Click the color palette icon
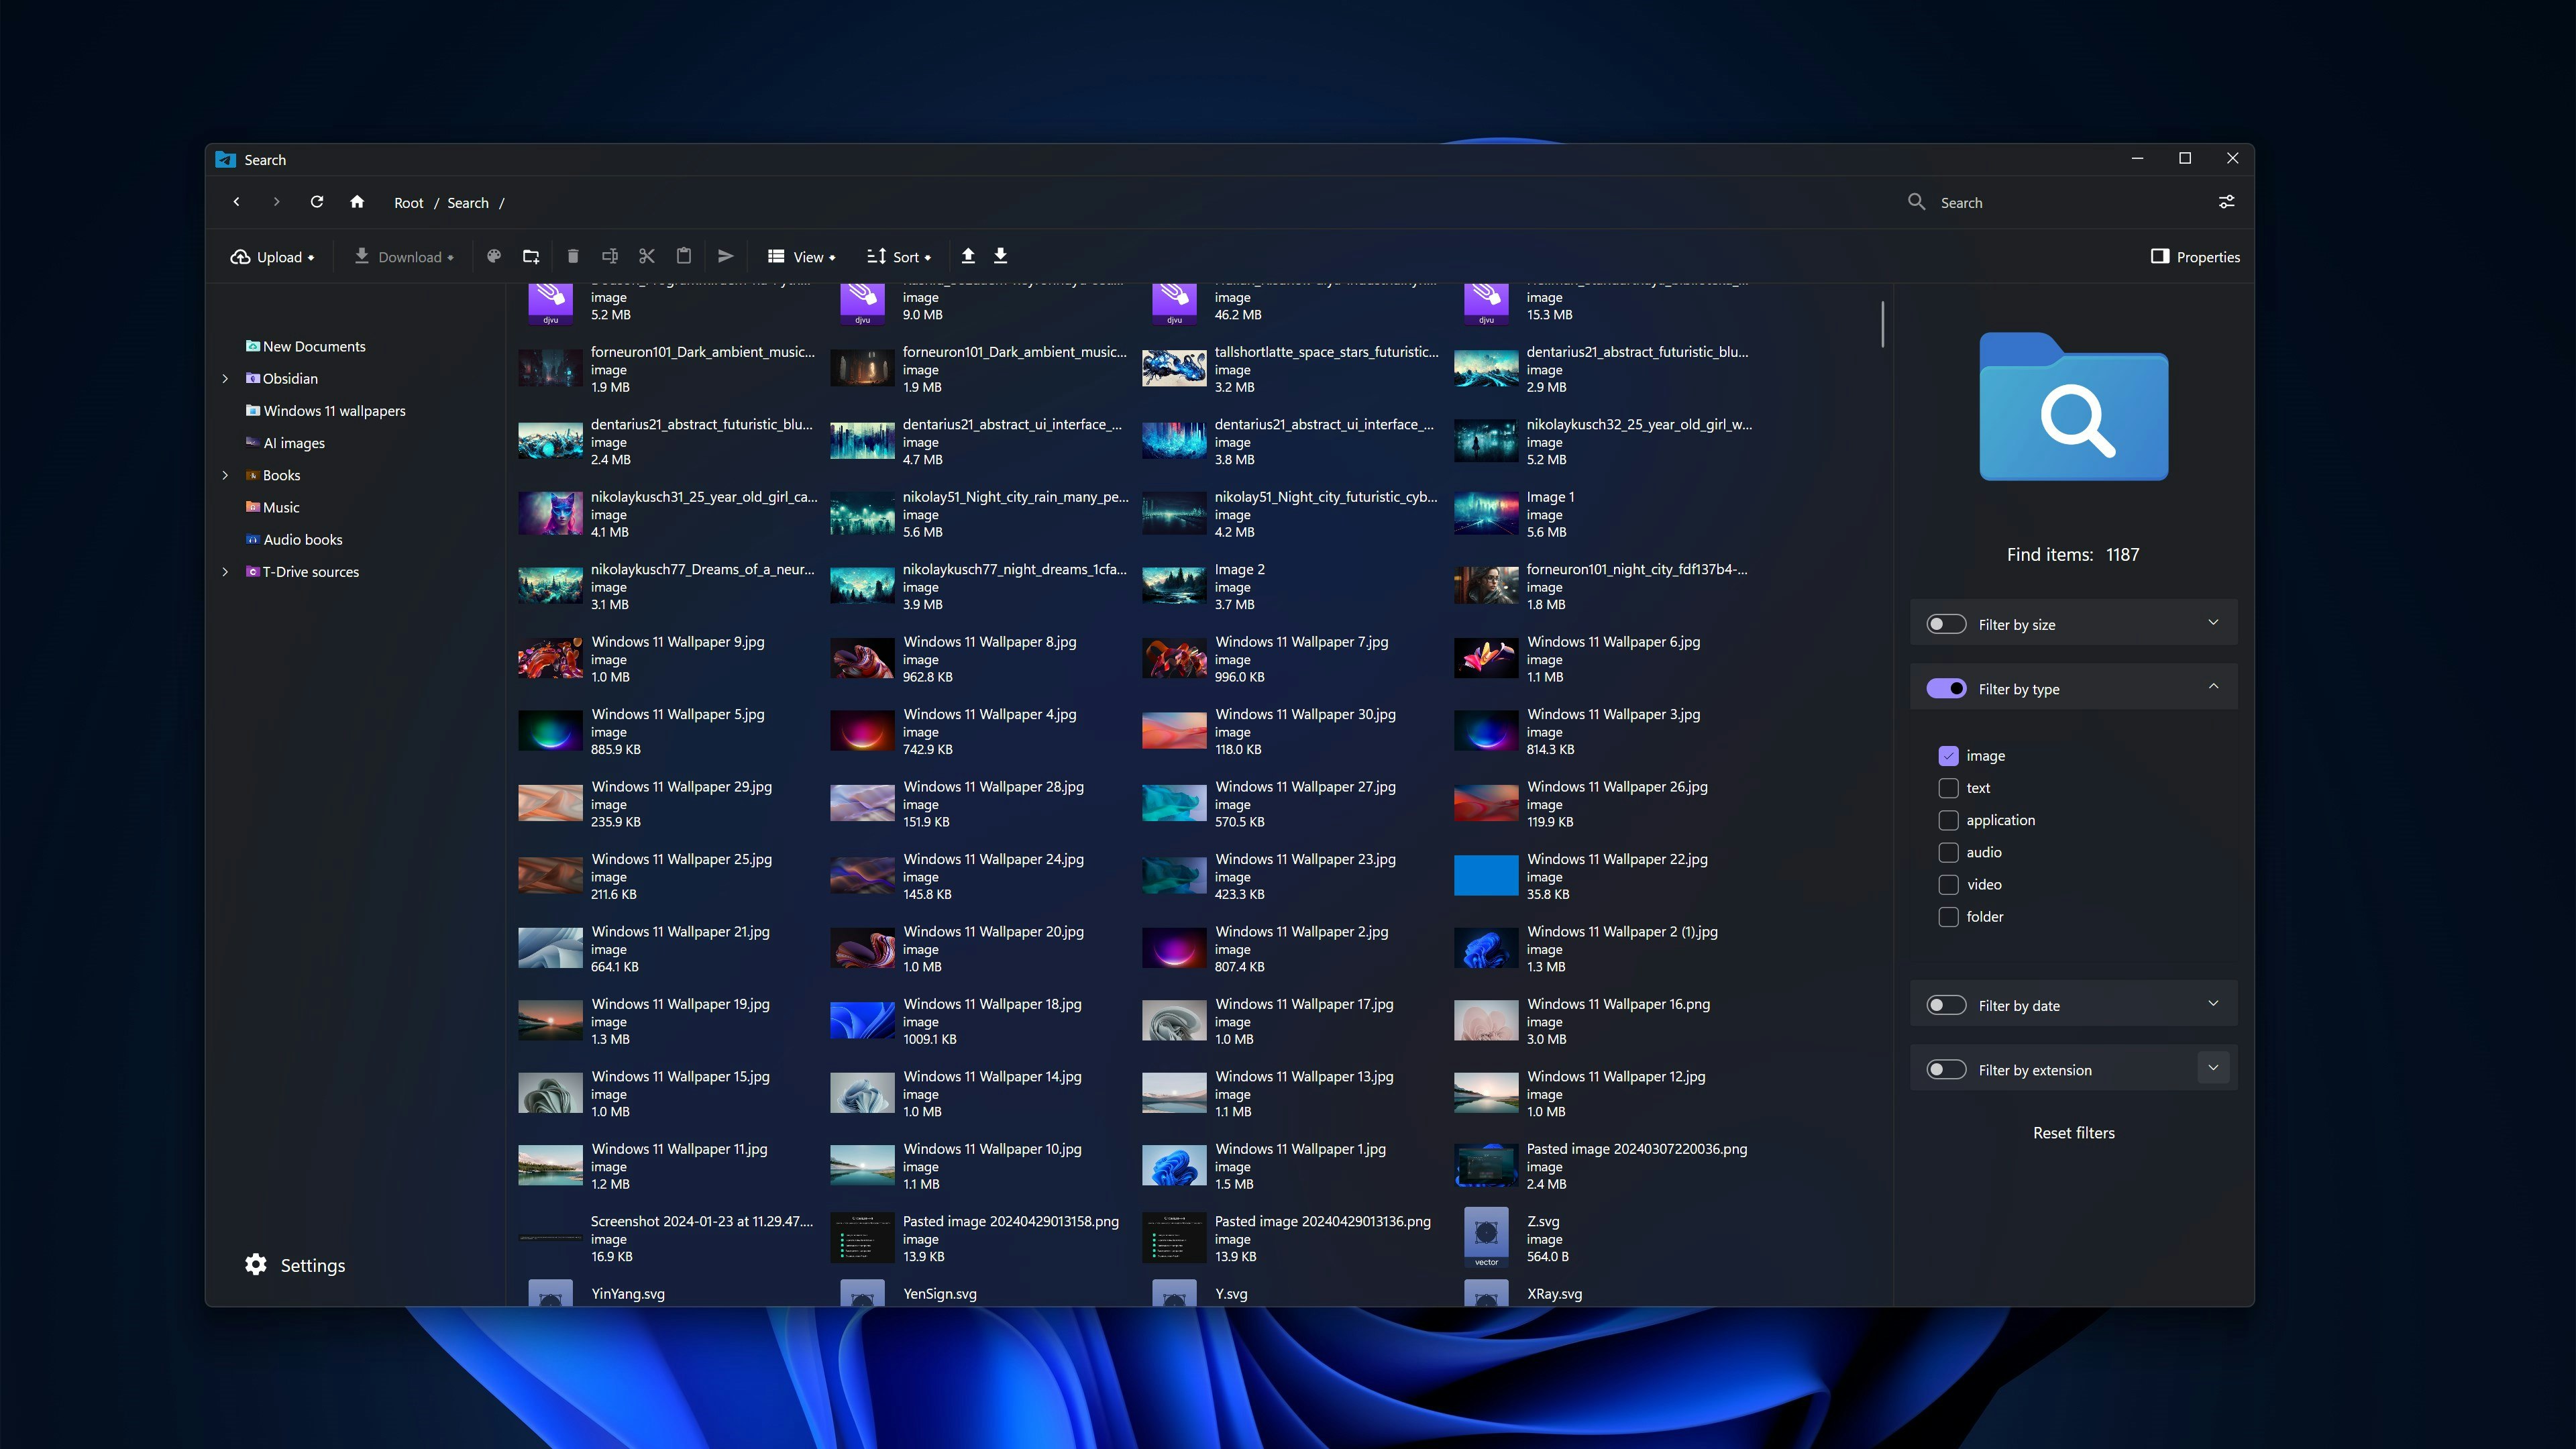Image resolution: width=2576 pixels, height=1449 pixels. pyautogui.click(x=494, y=257)
